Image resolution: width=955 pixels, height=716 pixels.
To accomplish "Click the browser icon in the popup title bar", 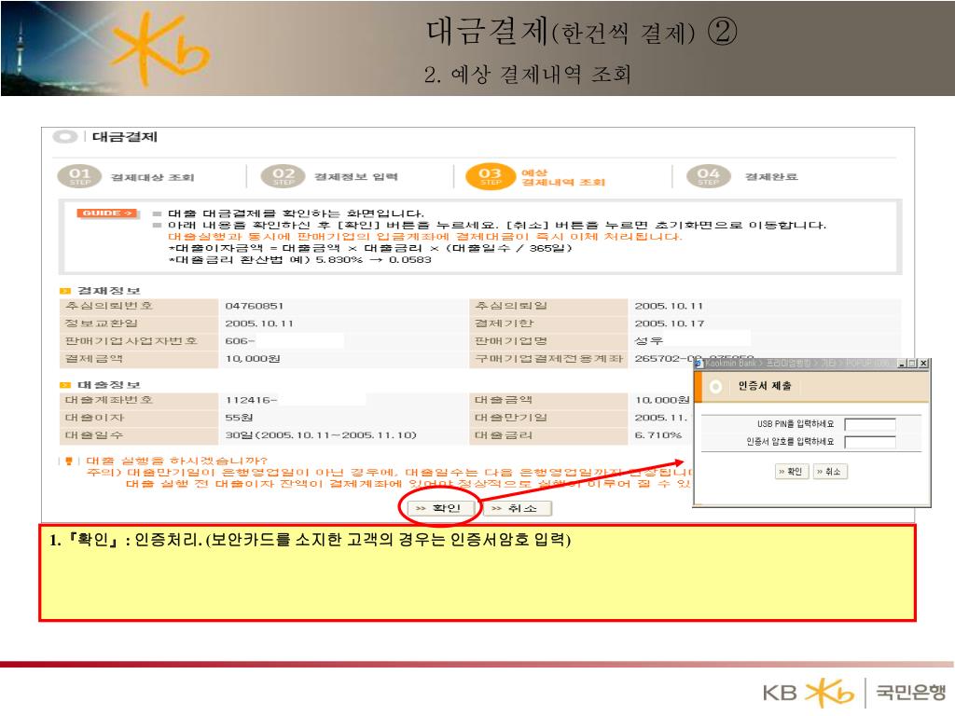I will point(699,363).
